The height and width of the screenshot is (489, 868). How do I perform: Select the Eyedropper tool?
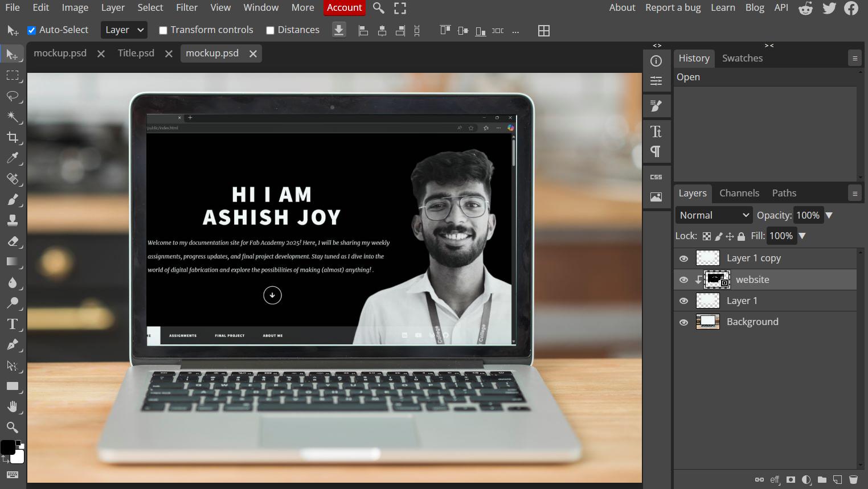click(12, 158)
